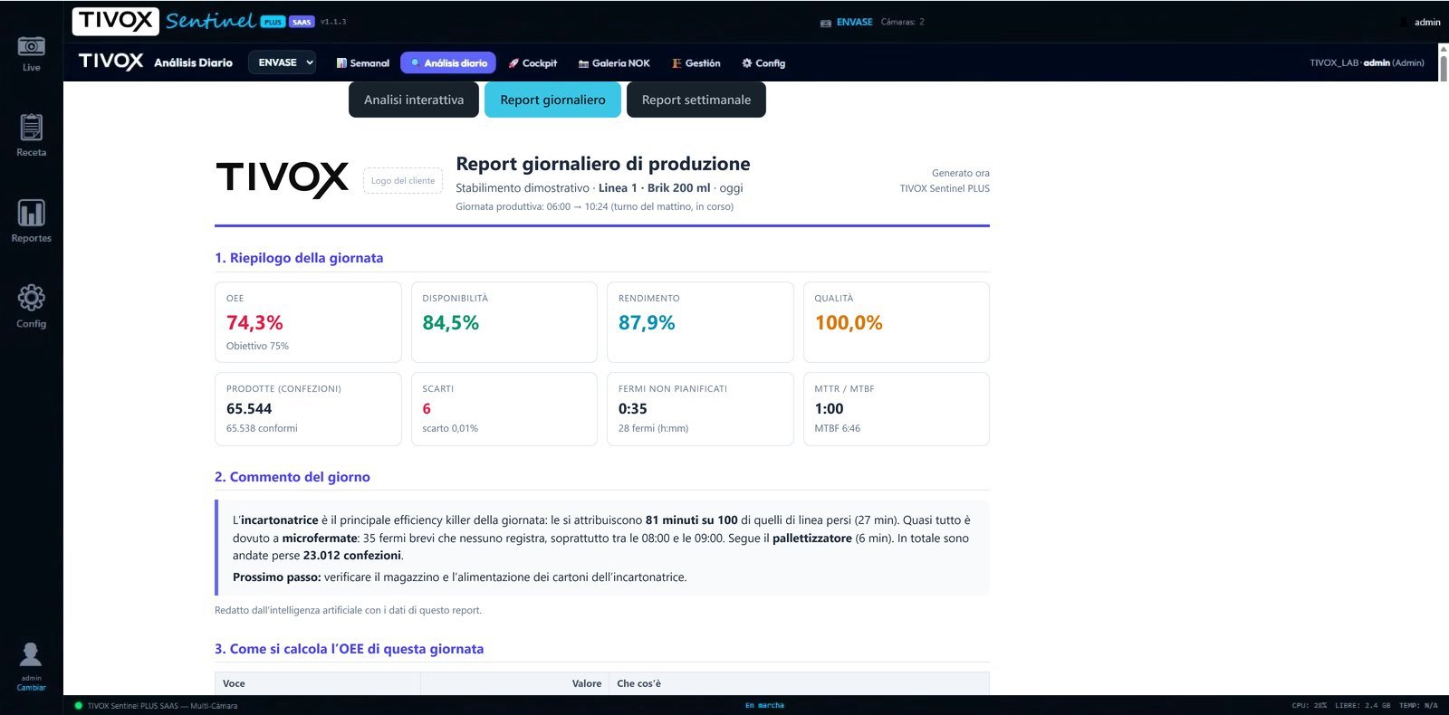Viewport: 1449px width, 715px height.
Task: Open the Gestión menu item
Action: coord(696,63)
